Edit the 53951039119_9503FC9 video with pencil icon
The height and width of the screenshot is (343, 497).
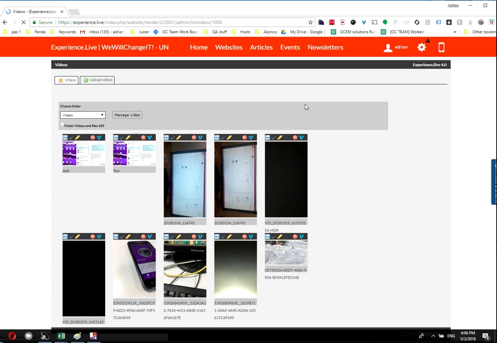click(128, 236)
